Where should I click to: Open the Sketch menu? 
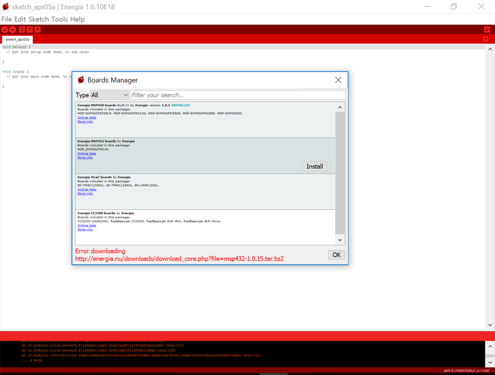pos(39,19)
